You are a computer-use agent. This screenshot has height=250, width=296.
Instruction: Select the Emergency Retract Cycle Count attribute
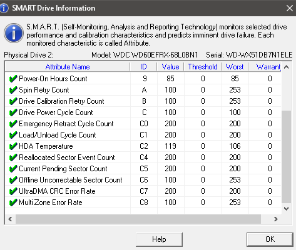66,124
